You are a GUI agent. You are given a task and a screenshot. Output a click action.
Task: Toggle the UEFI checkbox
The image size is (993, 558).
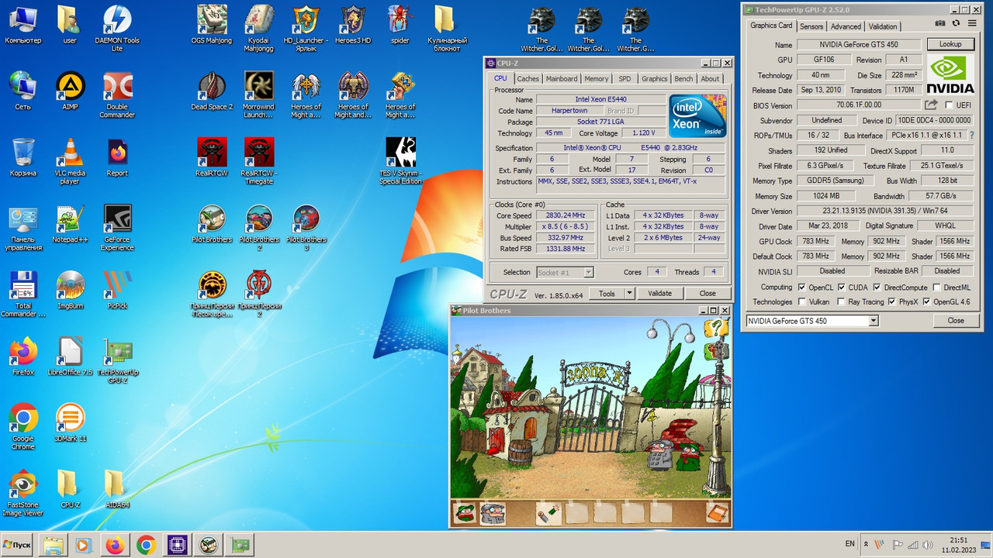949,105
